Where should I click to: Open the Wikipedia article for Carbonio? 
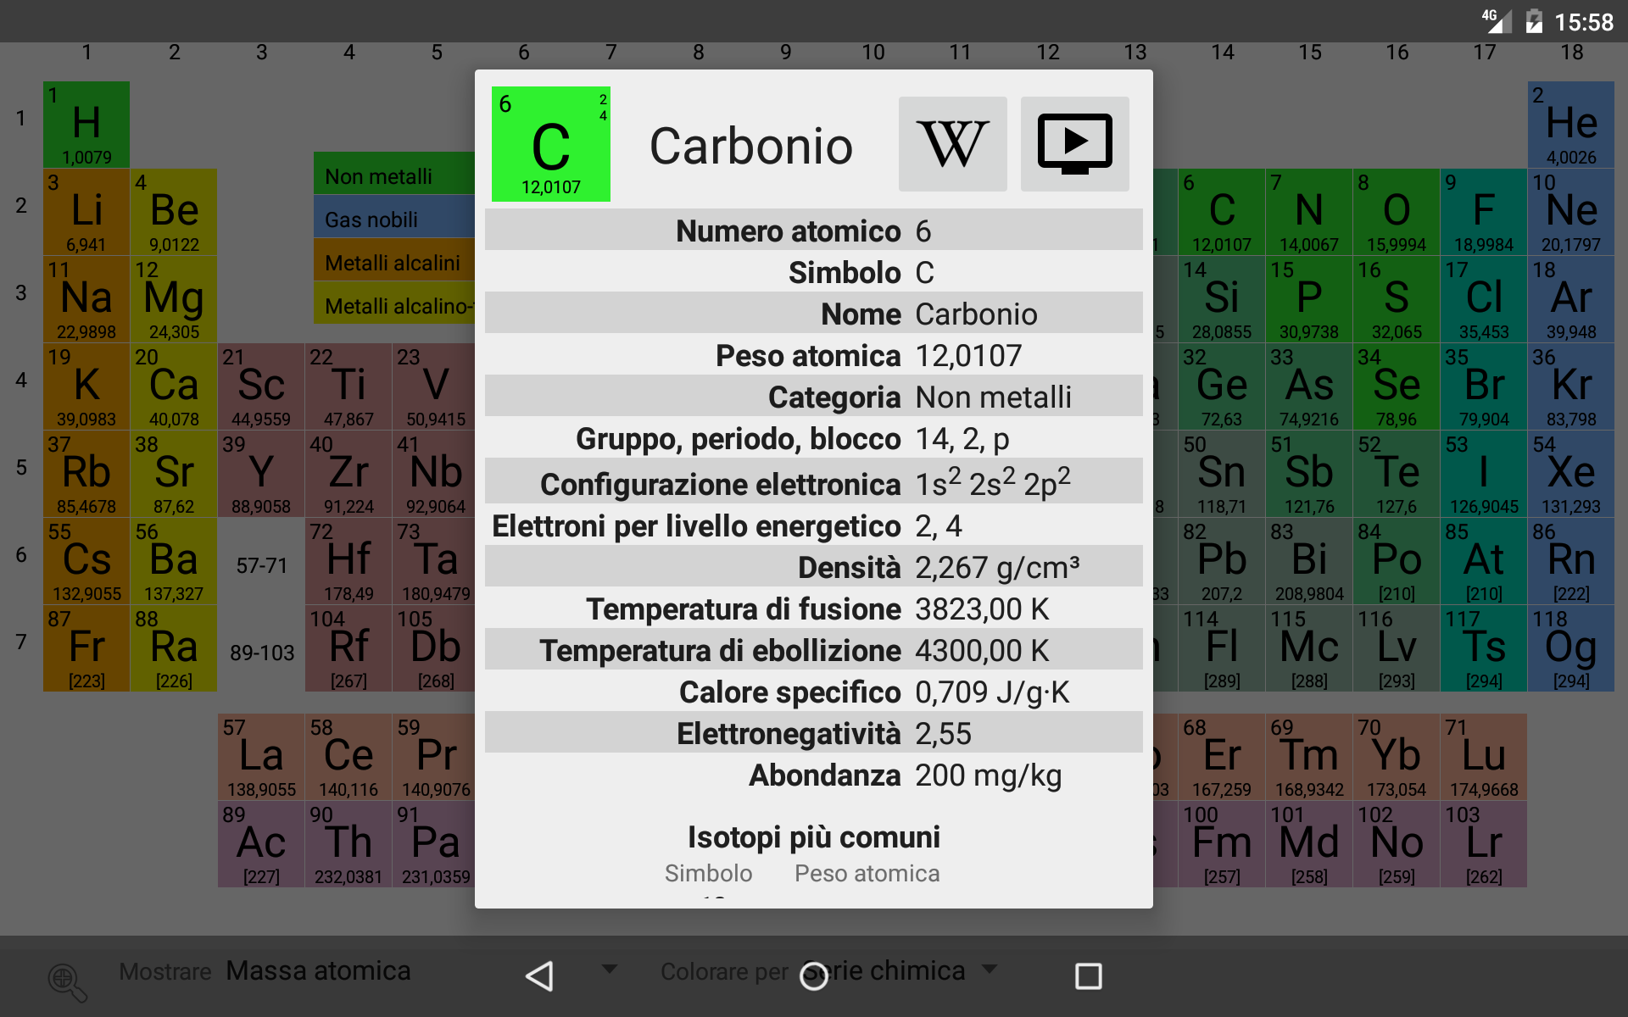point(952,144)
